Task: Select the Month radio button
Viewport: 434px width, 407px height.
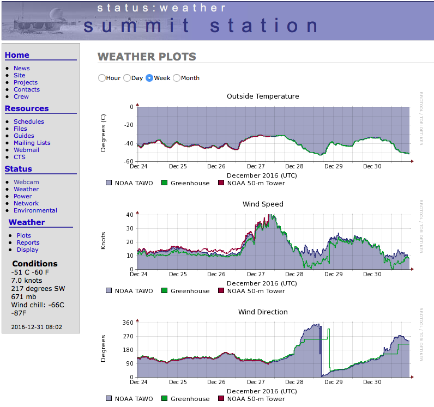Action: coord(177,78)
